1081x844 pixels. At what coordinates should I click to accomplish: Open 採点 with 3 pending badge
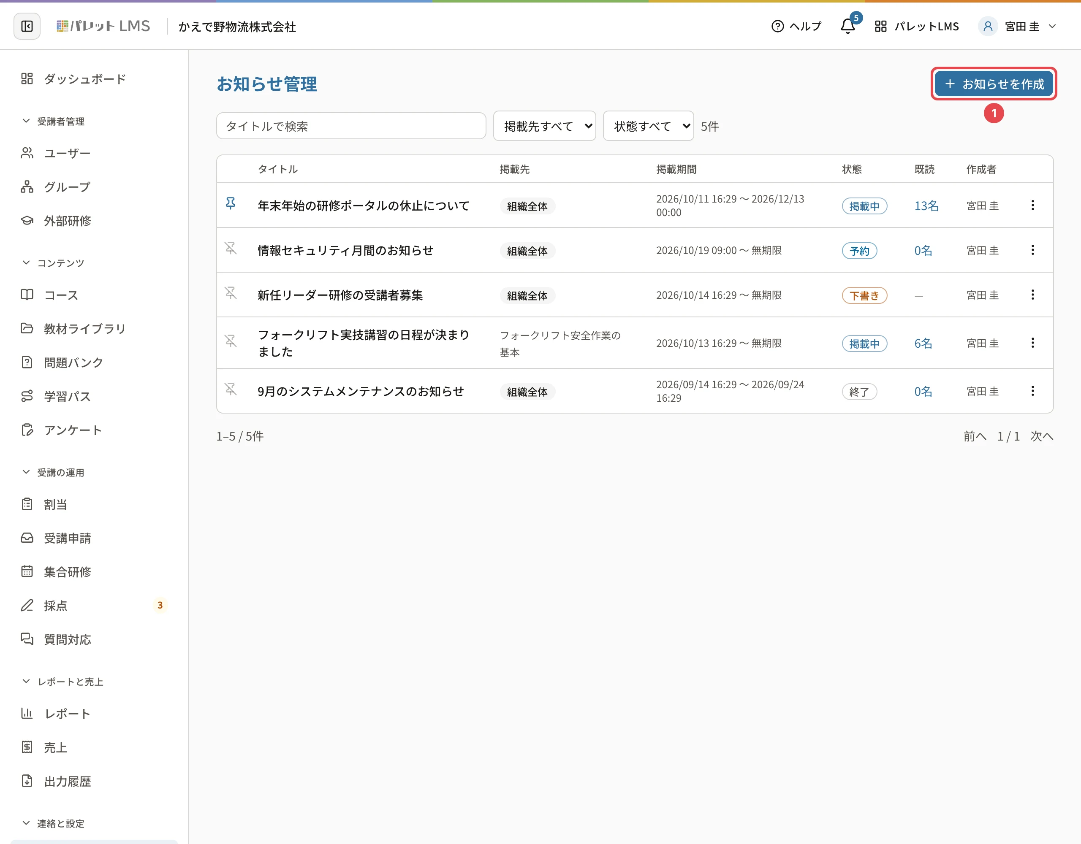[94, 606]
